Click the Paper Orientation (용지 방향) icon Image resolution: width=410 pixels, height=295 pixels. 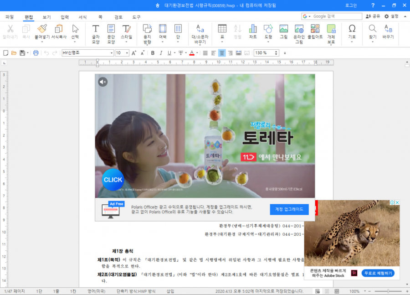pyautogui.click(x=147, y=29)
